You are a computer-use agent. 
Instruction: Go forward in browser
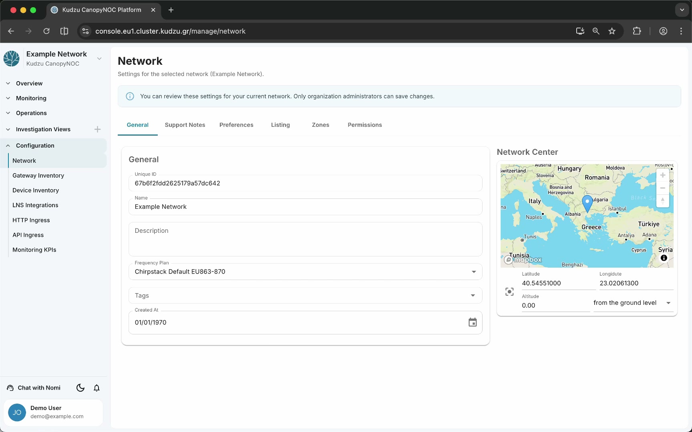point(28,31)
